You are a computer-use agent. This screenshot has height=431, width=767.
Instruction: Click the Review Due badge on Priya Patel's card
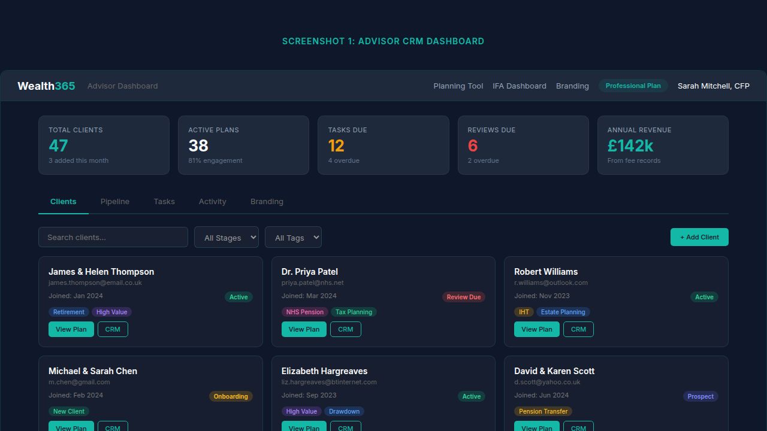(x=463, y=297)
